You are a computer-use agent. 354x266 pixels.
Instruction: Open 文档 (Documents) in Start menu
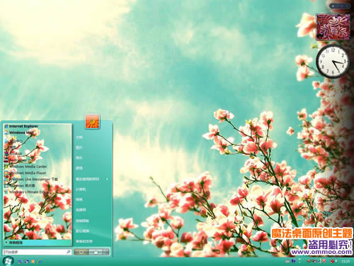pyautogui.click(x=79, y=137)
